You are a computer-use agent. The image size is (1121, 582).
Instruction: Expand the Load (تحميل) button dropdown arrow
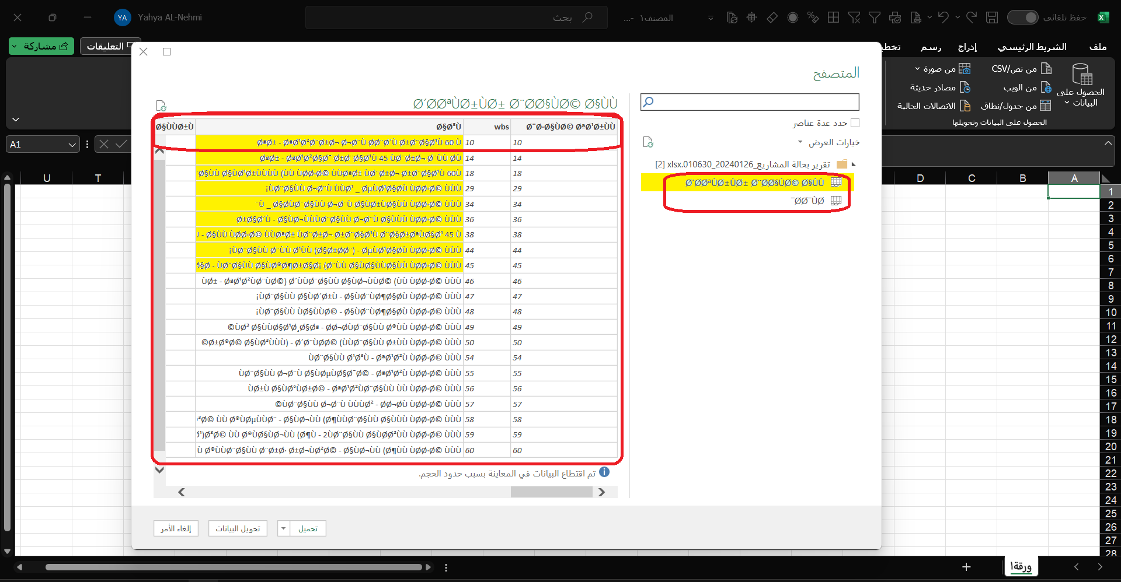pos(283,528)
